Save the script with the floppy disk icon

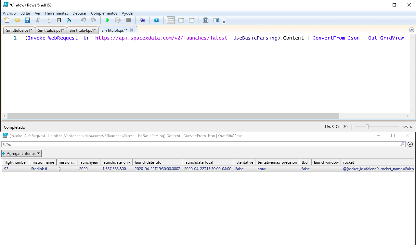28,20
